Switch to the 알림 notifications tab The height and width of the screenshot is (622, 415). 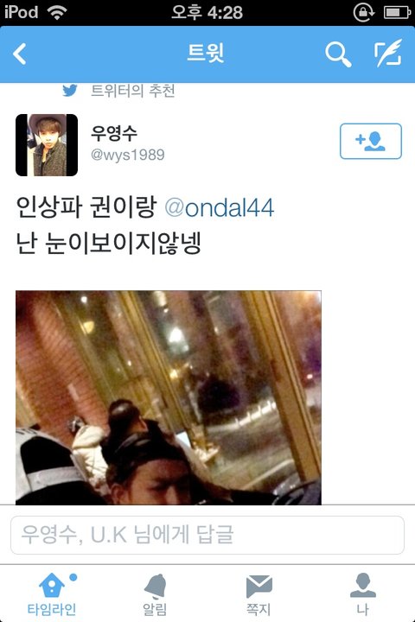click(x=155, y=593)
